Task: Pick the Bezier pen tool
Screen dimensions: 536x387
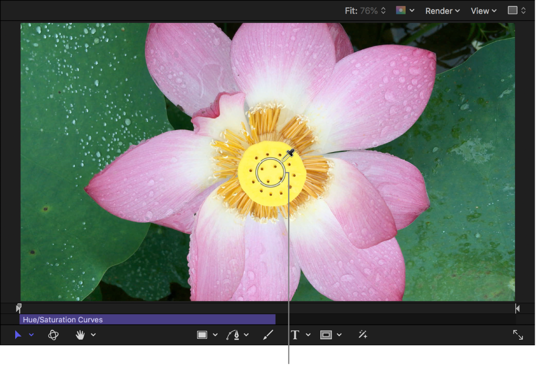Action: pos(235,335)
